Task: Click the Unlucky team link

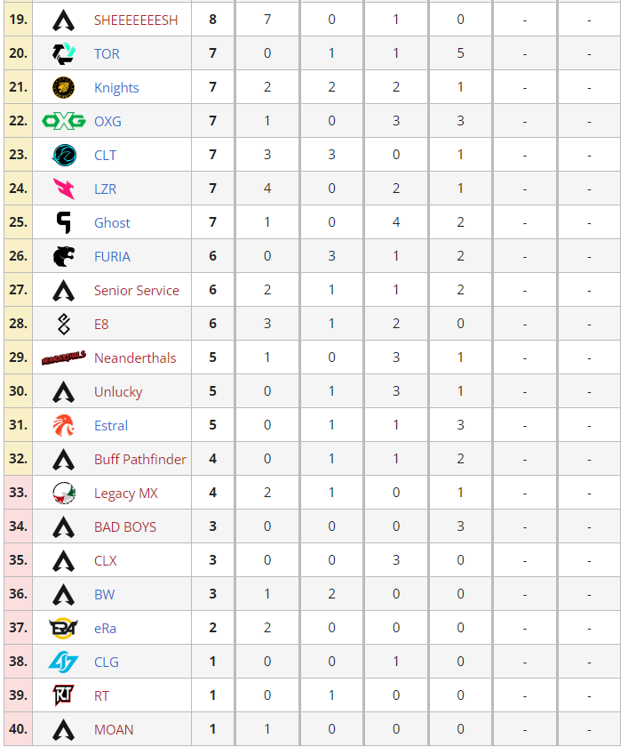Action: coord(118,392)
